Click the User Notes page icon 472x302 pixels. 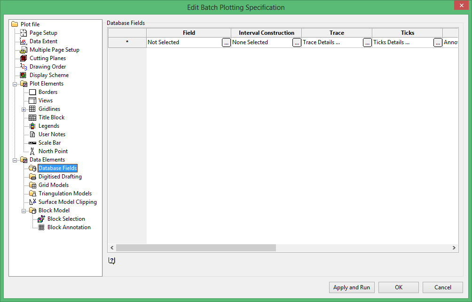click(x=32, y=134)
